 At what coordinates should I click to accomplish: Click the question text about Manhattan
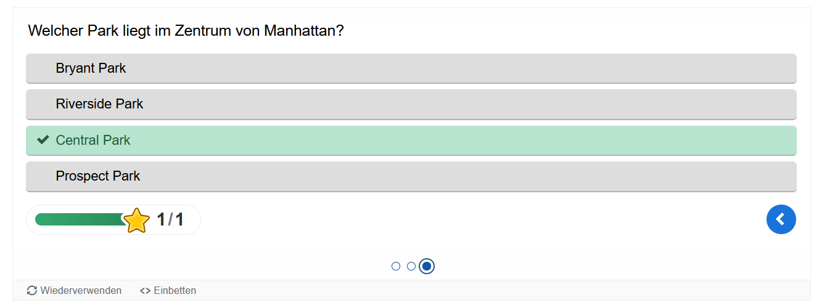tap(186, 30)
